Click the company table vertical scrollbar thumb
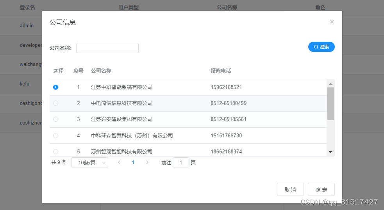Image resolution: width=384 pixels, height=210 pixels. click(x=330, y=103)
